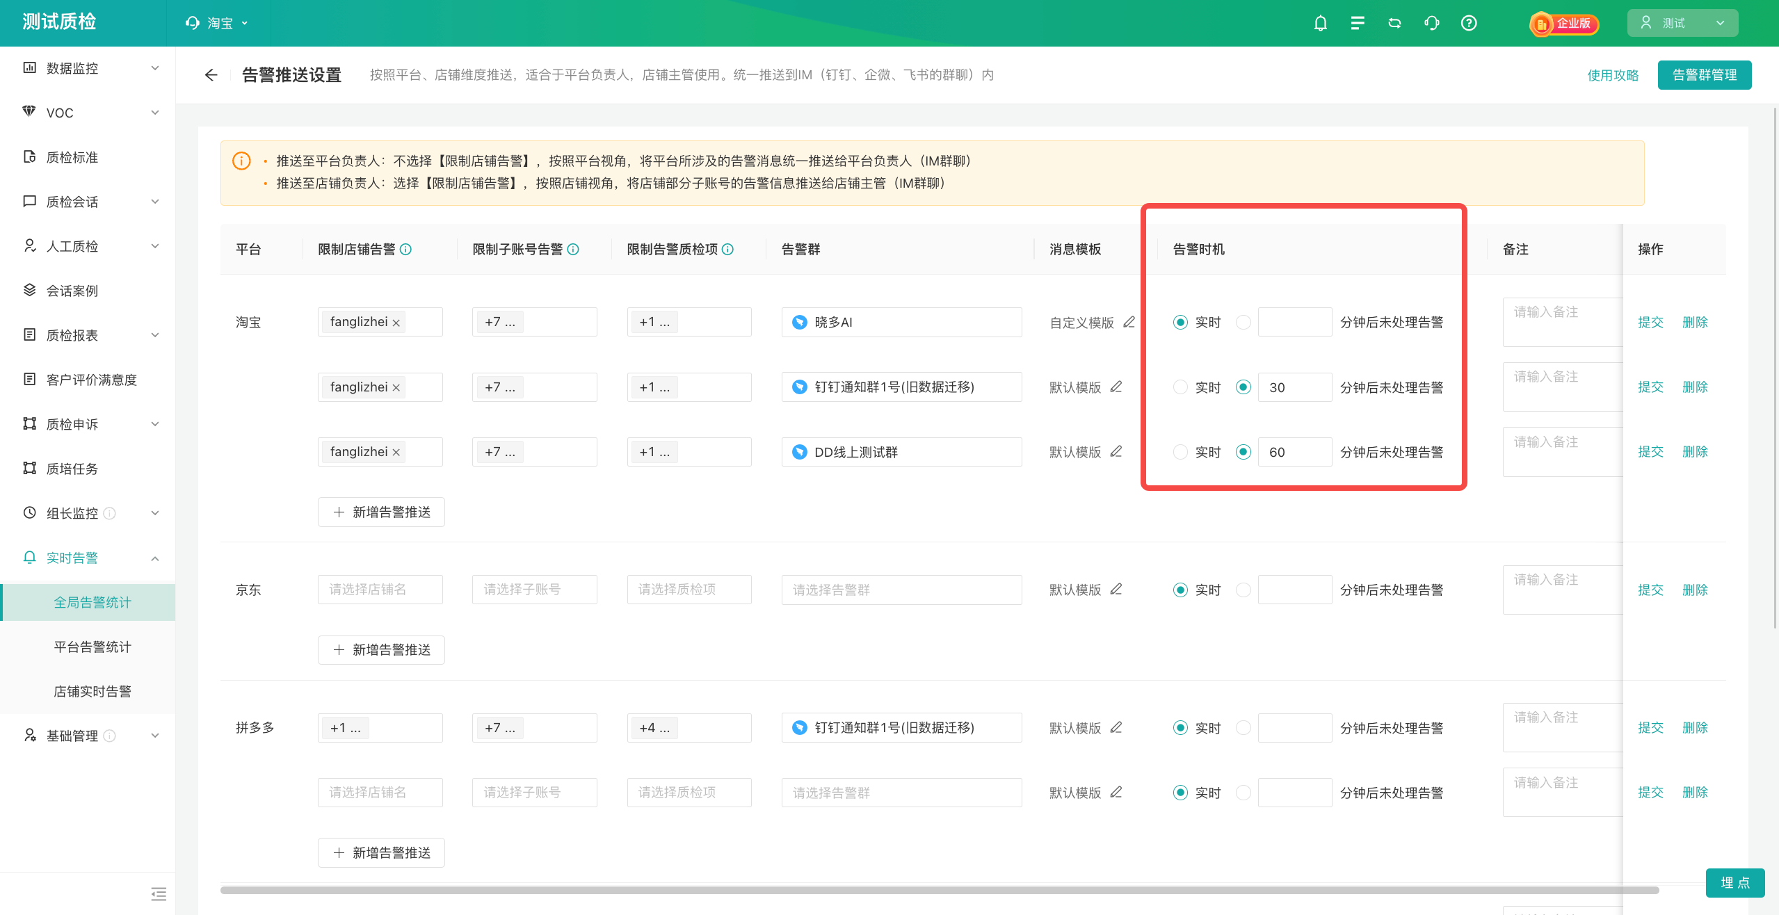Select minutes radio beside 30 value
This screenshot has width=1779, height=915.
(1243, 387)
